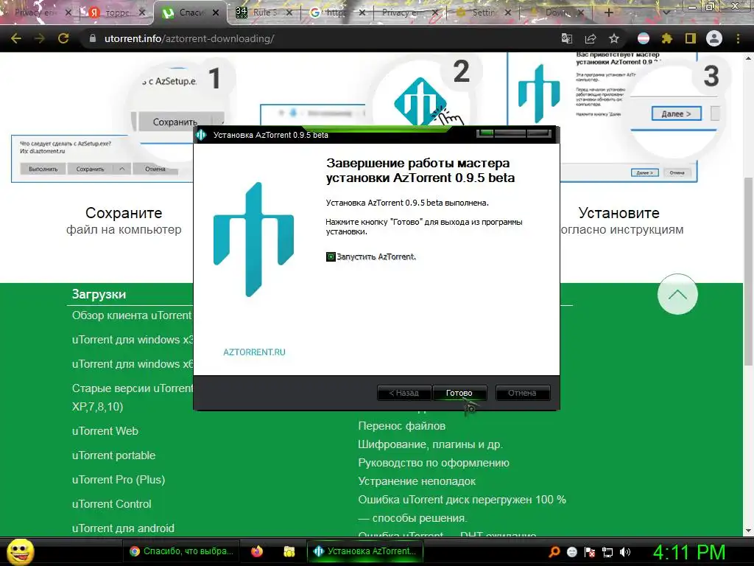Open the диск перегружен 100 % link
Image resolution: width=754 pixels, height=566 pixels.
[462, 509]
